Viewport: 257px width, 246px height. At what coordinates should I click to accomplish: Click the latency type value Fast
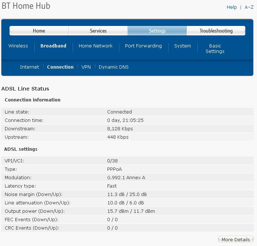point(112,186)
